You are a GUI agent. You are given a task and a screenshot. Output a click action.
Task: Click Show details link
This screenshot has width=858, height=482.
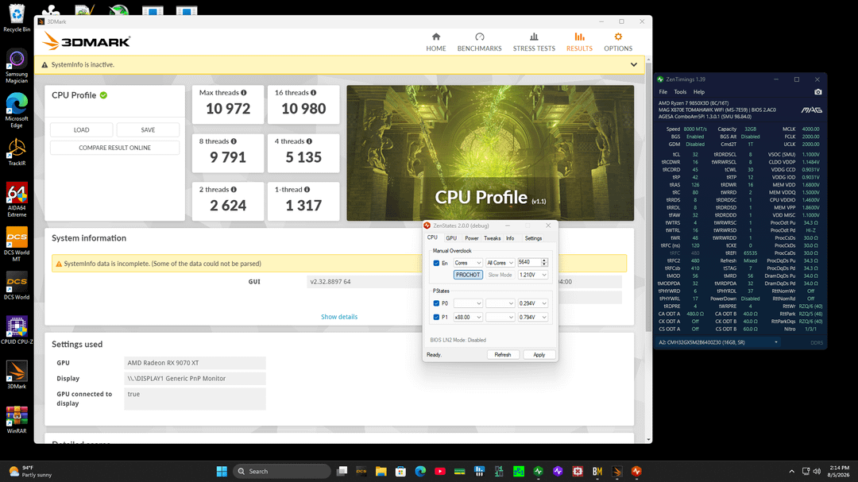pos(338,317)
